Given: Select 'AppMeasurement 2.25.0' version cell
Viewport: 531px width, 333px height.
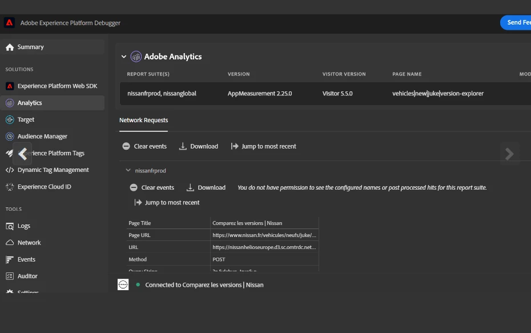Looking at the screenshot, I should tap(260, 94).
